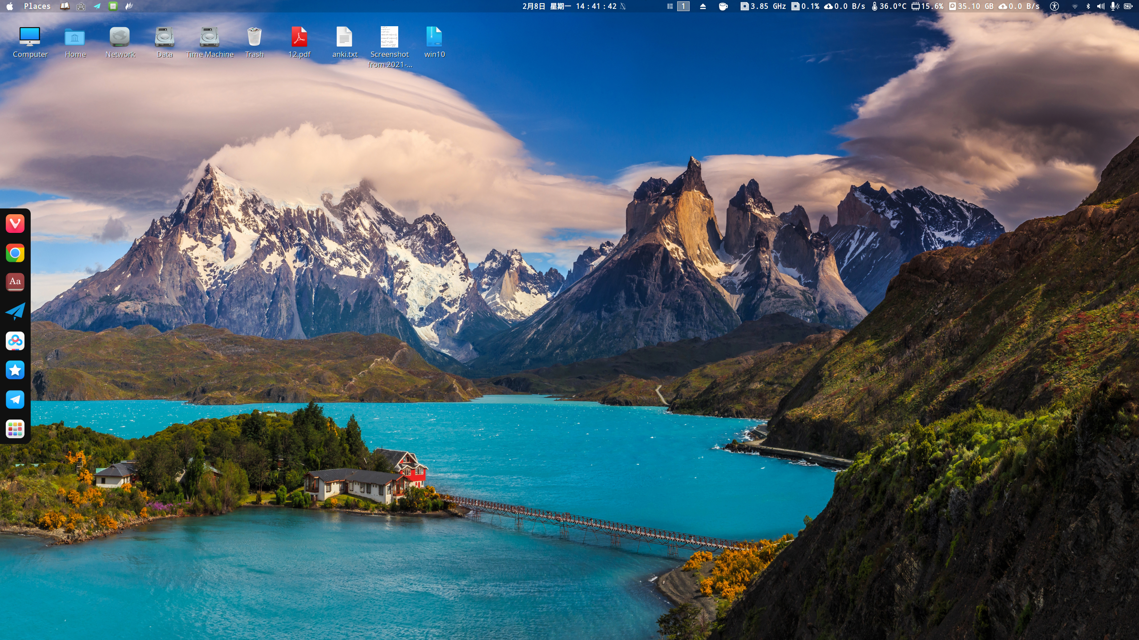Select the anki.txt file icon

(x=345, y=42)
